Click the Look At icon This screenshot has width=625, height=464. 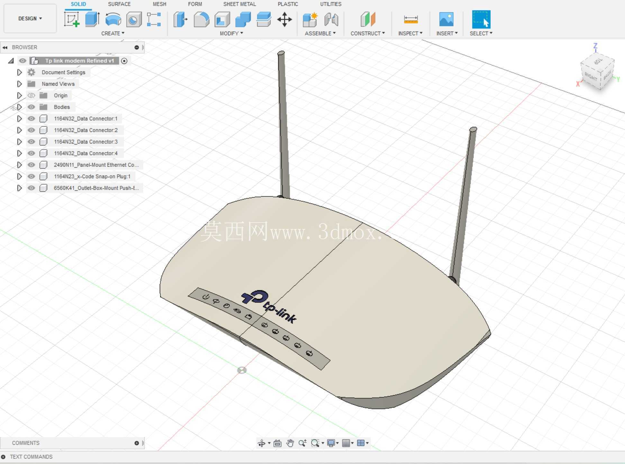277,443
